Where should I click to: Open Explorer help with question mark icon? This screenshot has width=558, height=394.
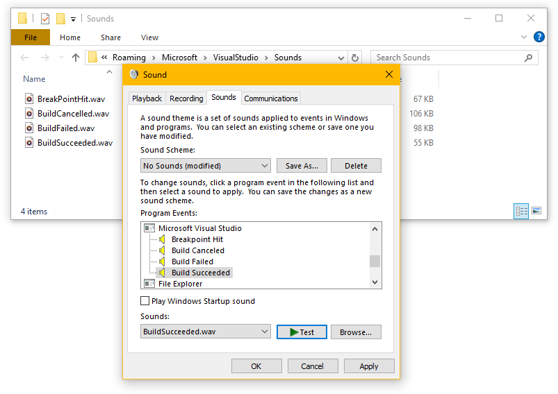(x=539, y=37)
